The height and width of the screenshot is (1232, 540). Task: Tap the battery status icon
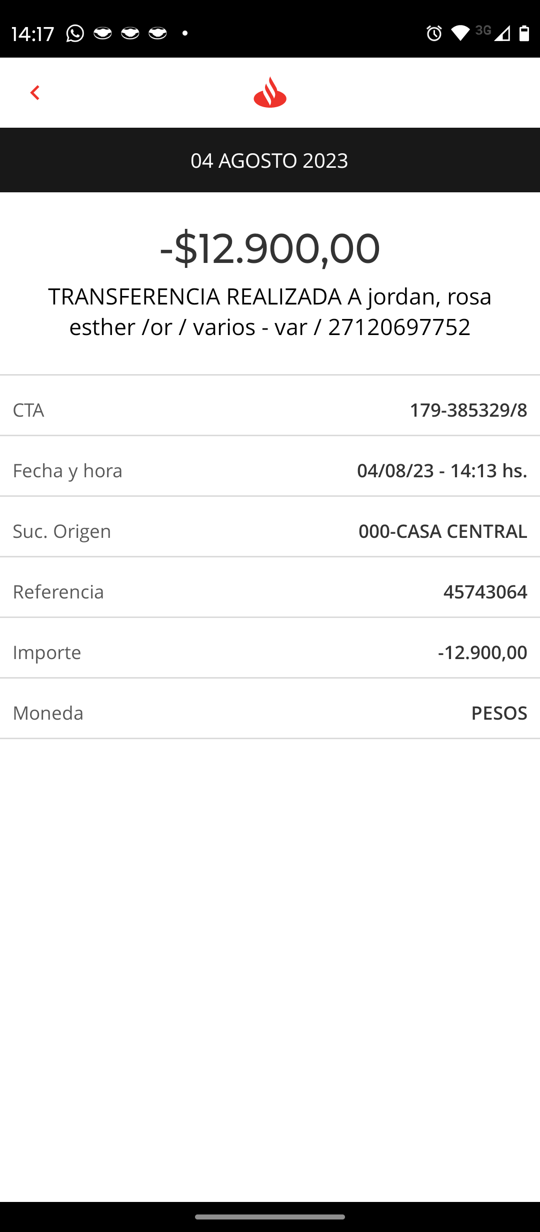pos(524,33)
